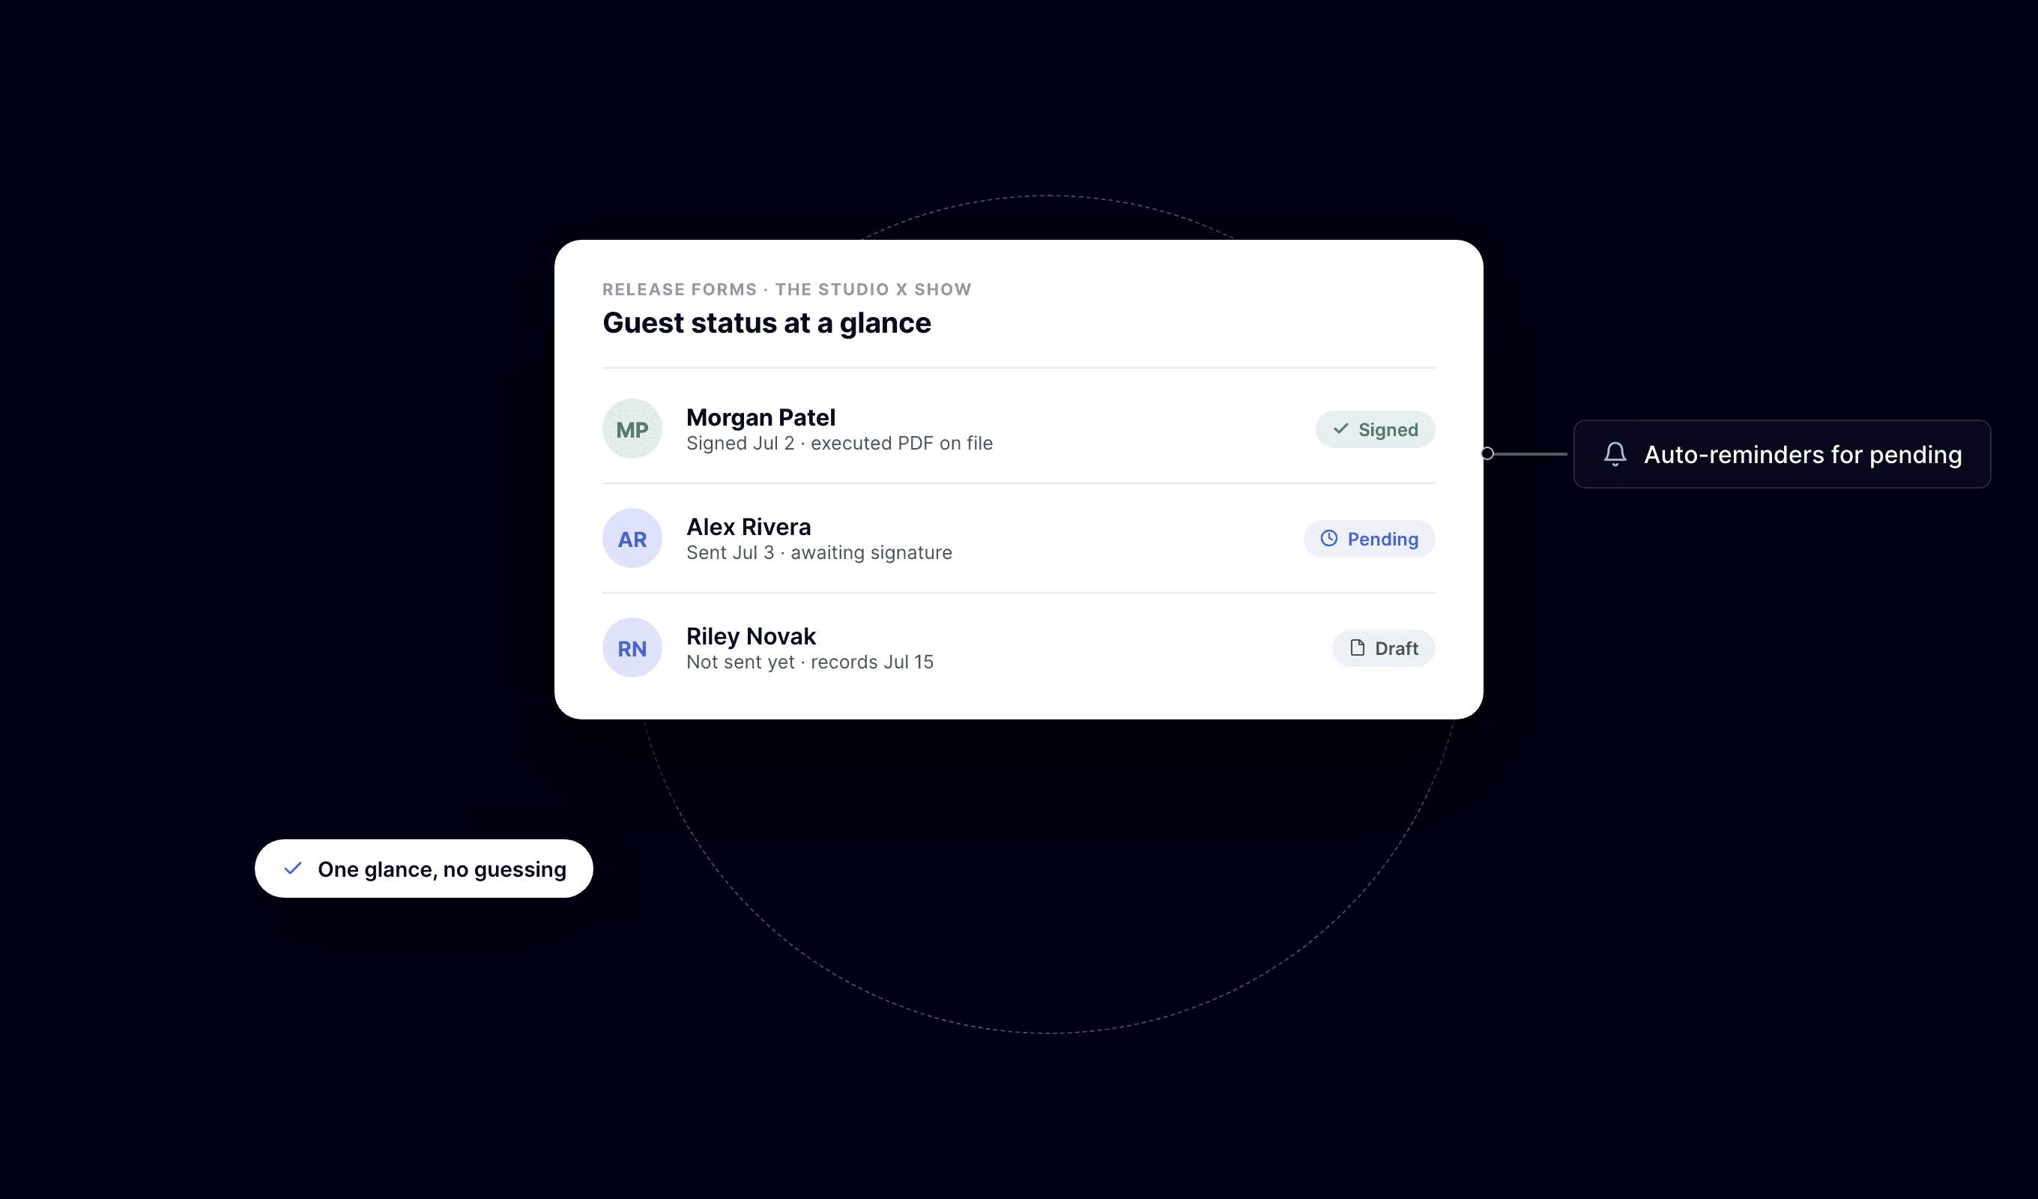
Task: Open the Signed status badge for Morgan Patel
Action: [x=1375, y=429]
